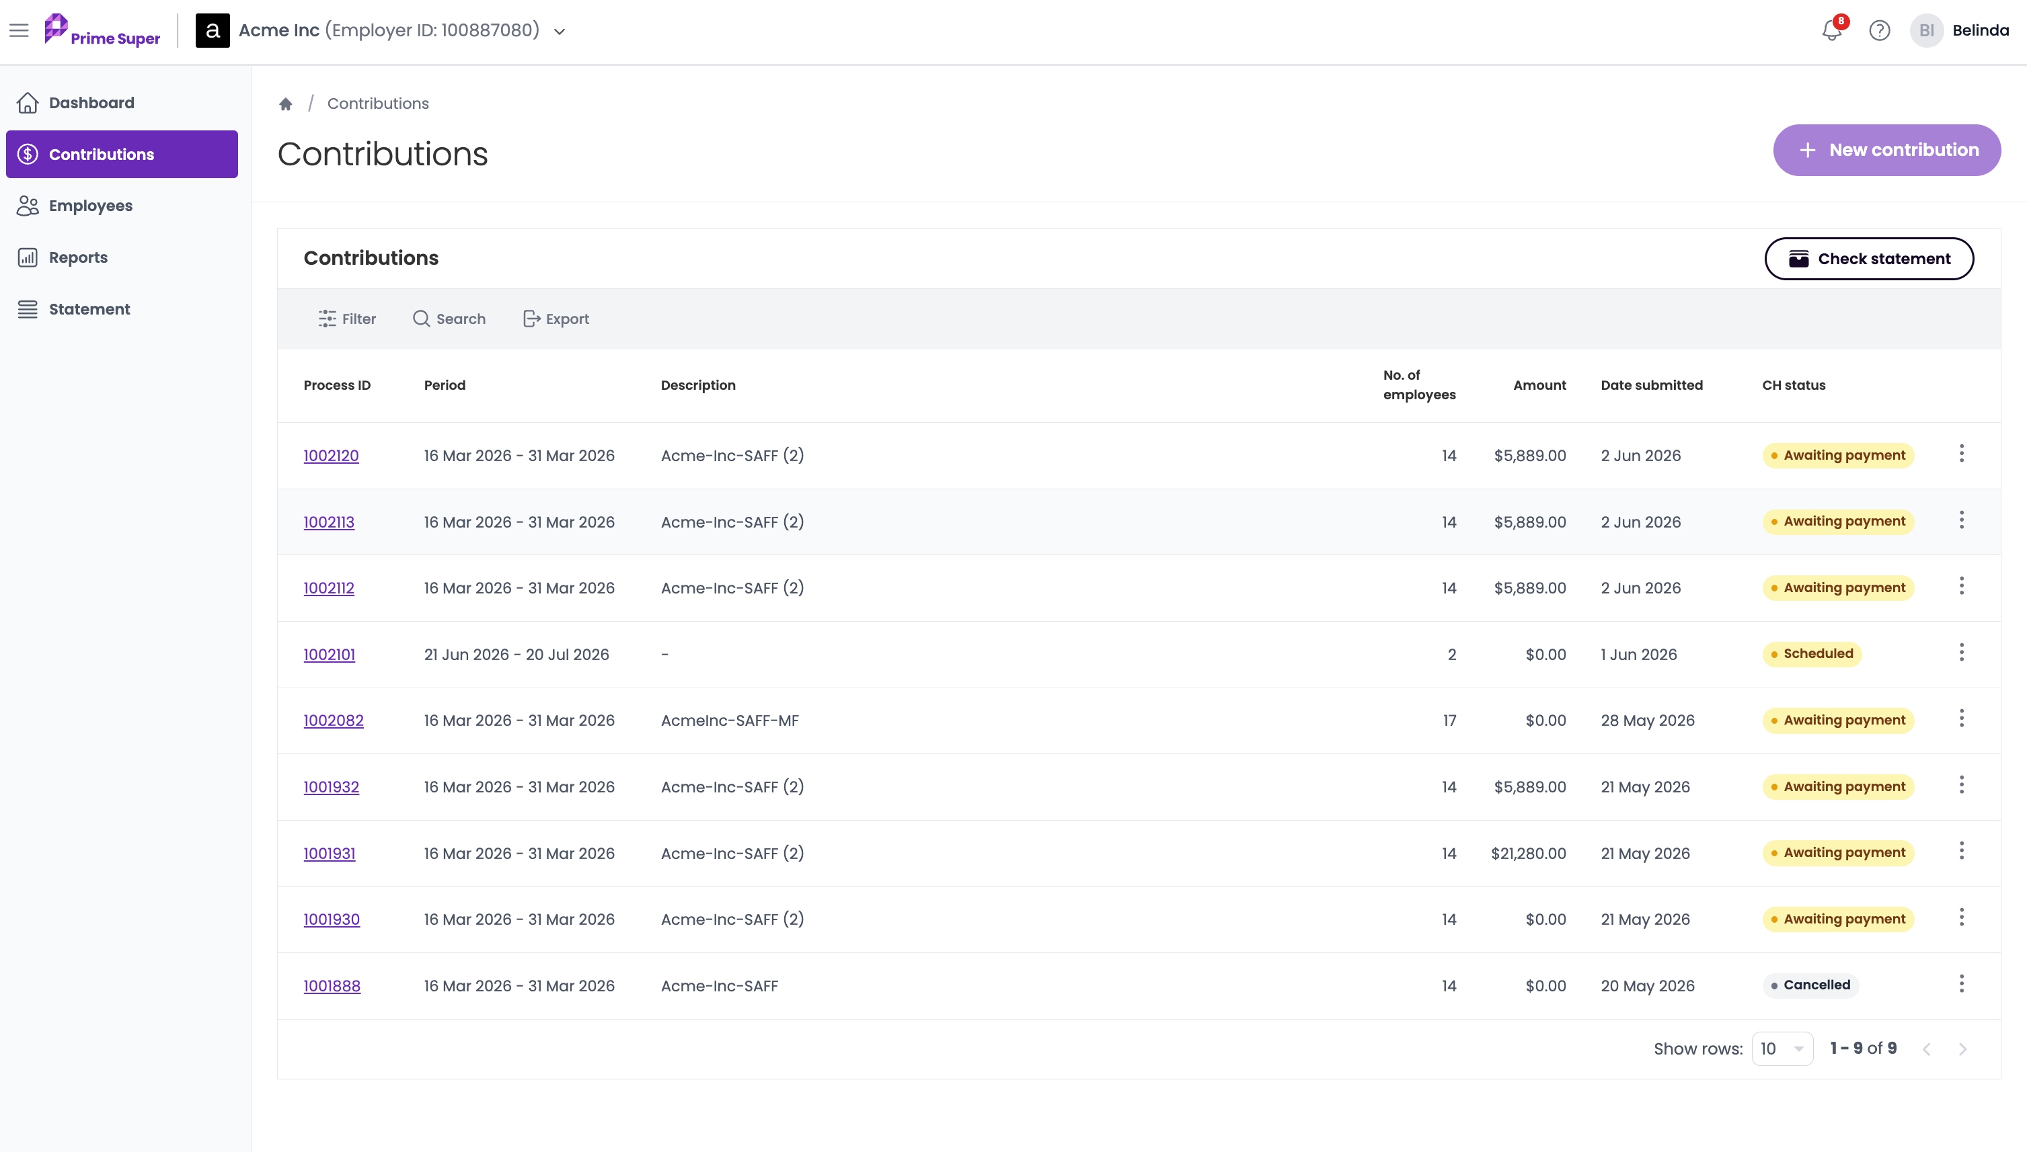Open the BI user avatar
This screenshot has height=1152, width=2027.
click(x=1927, y=30)
